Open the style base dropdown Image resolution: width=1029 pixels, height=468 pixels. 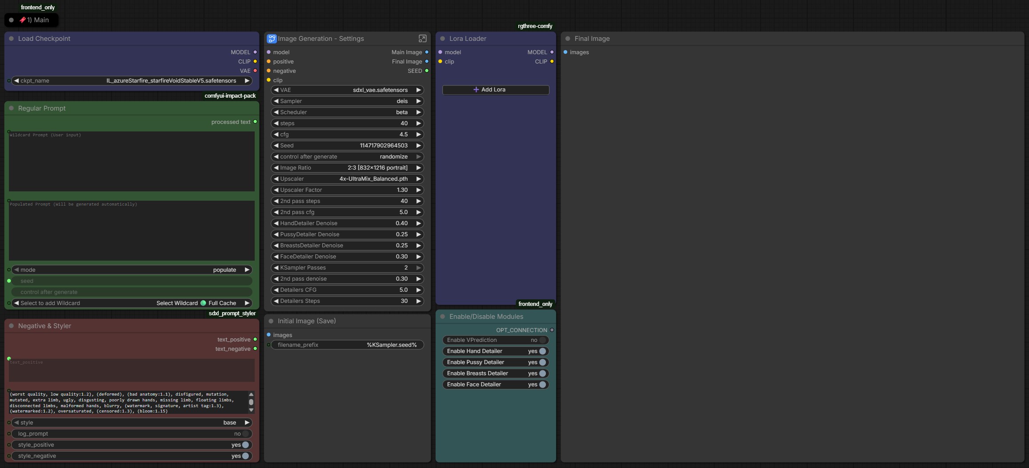pyautogui.click(x=132, y=423)
